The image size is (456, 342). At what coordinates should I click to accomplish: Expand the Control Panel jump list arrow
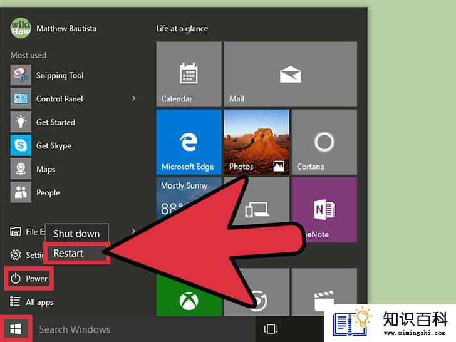point(133,98)
